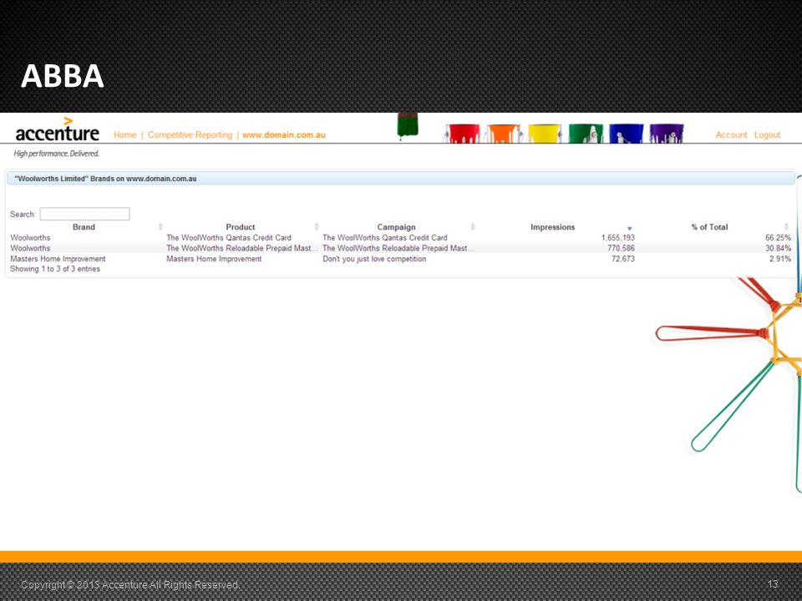Select campaign The WoolWorths Reloadable Prepaid Mast…
802x601 pixels.
point(398,249)
